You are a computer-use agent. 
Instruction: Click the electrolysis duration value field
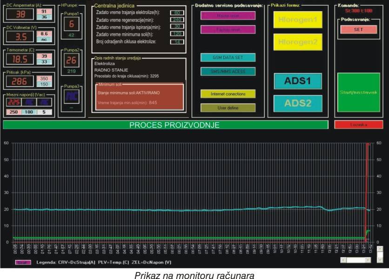pyautogui.click(x=177, y=13)
